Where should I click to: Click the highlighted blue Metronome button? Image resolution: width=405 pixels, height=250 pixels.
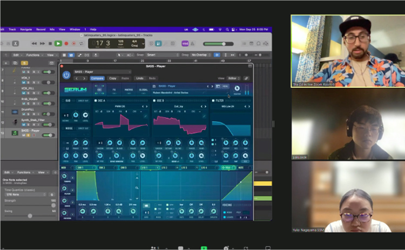pyautogui.click(x=158, y=44)
